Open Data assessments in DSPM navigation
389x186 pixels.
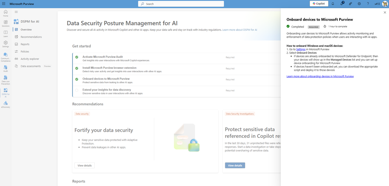(30, 66)
